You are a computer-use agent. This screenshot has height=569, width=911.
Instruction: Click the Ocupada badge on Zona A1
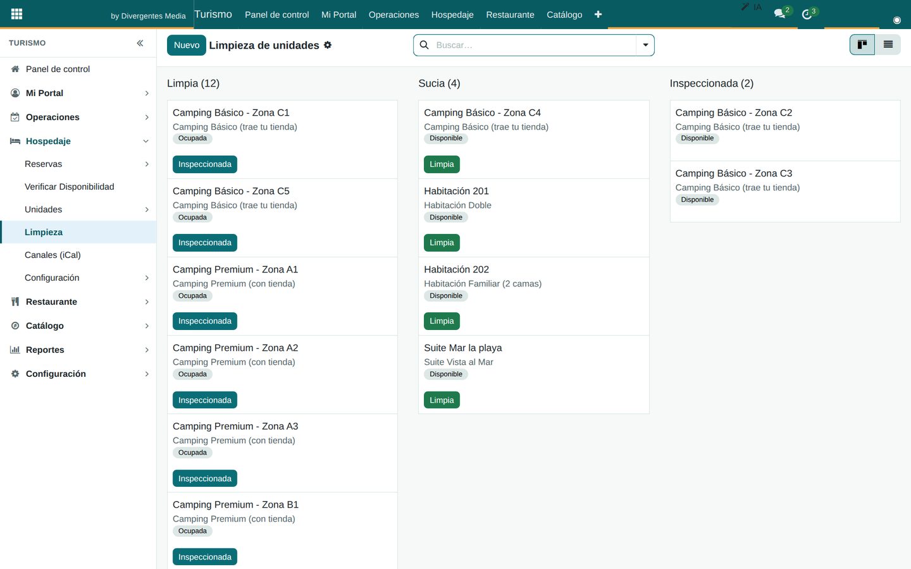click(x=192, y=296)
